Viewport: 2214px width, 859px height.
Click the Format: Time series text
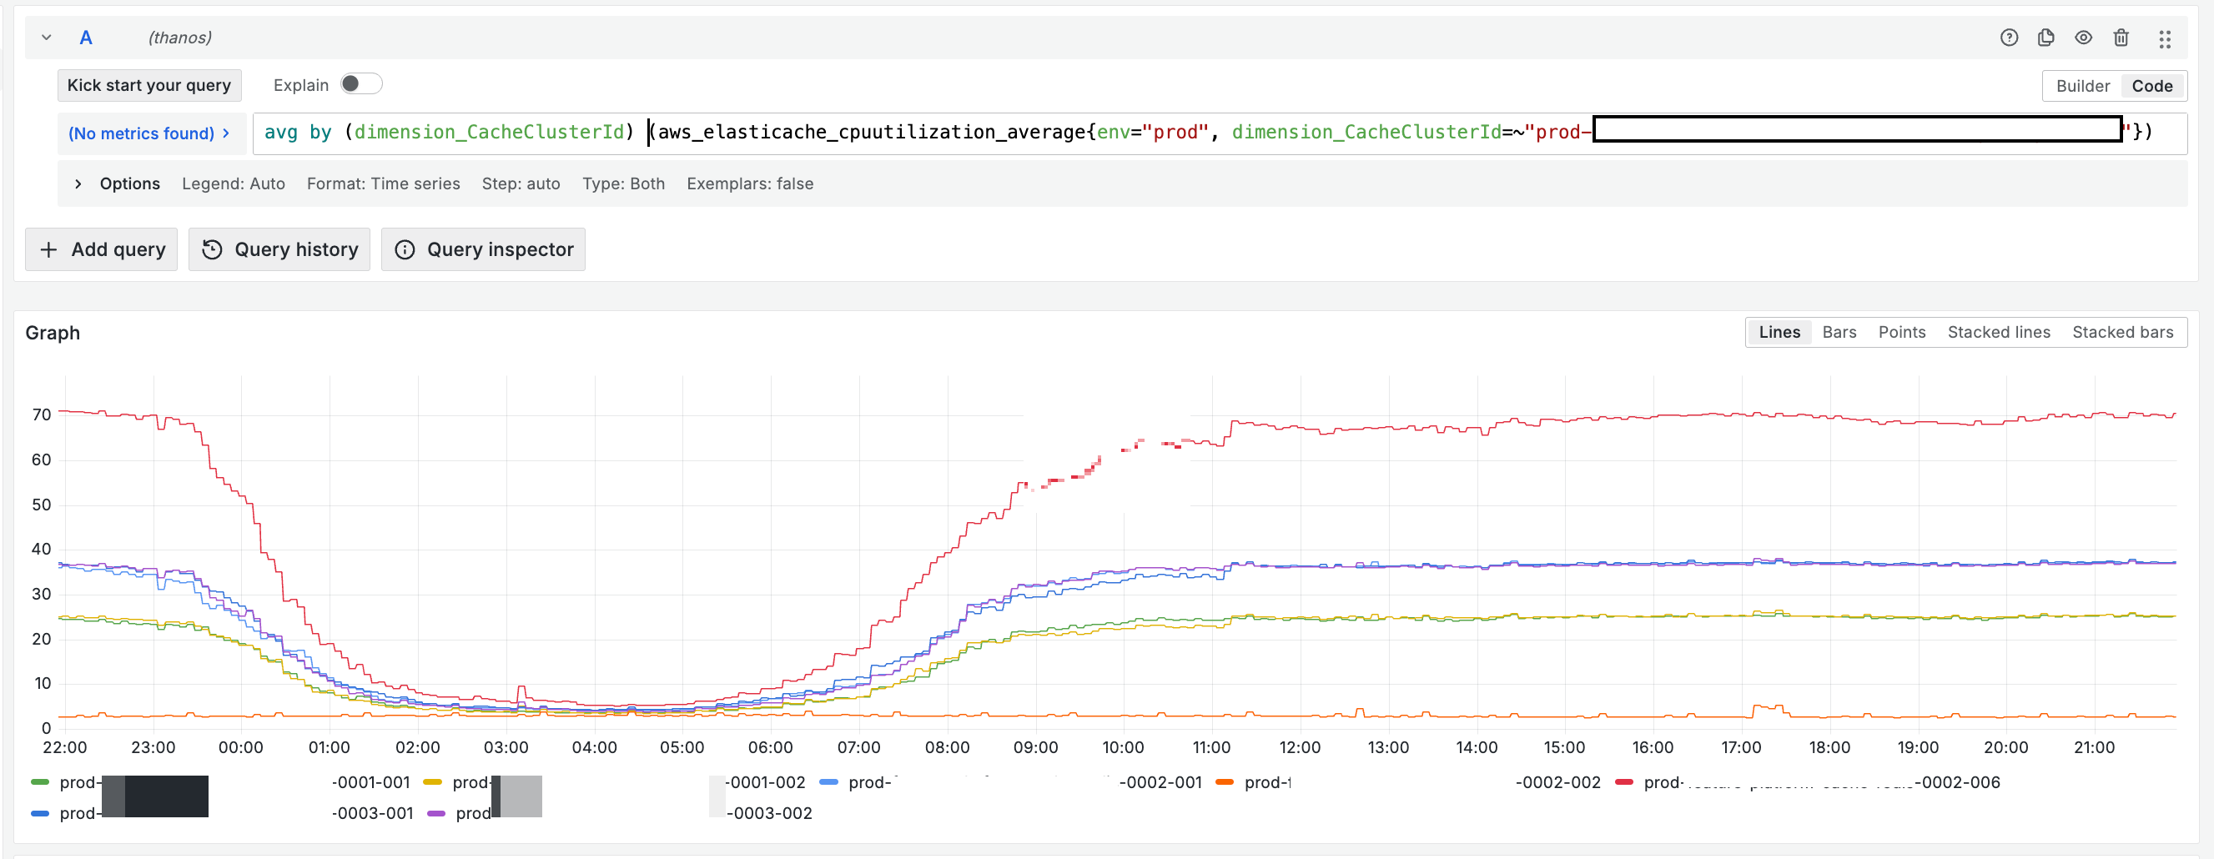tap(384, 183)
